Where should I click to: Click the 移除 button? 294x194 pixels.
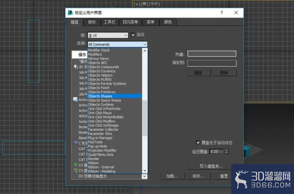click(x=224, y=73)
